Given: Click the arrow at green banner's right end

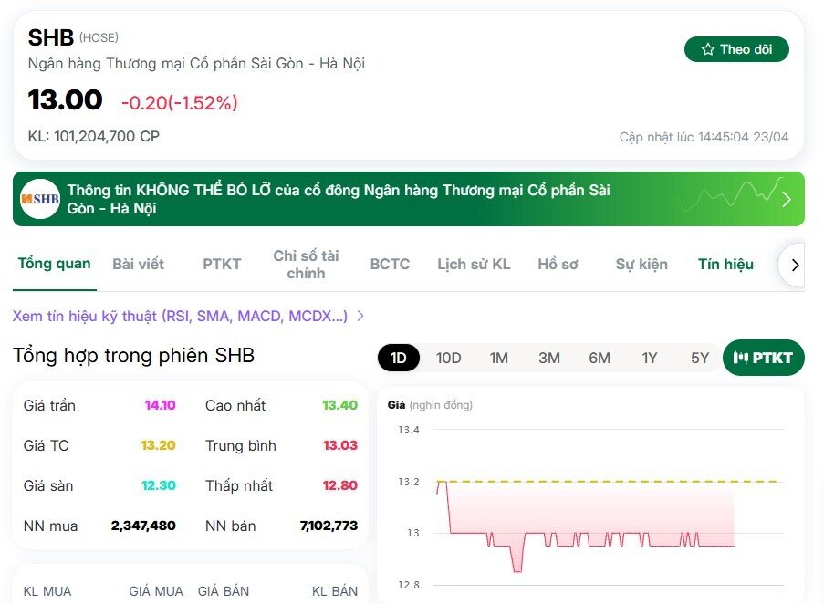Looking at the screenshot, I should point(787,200).
